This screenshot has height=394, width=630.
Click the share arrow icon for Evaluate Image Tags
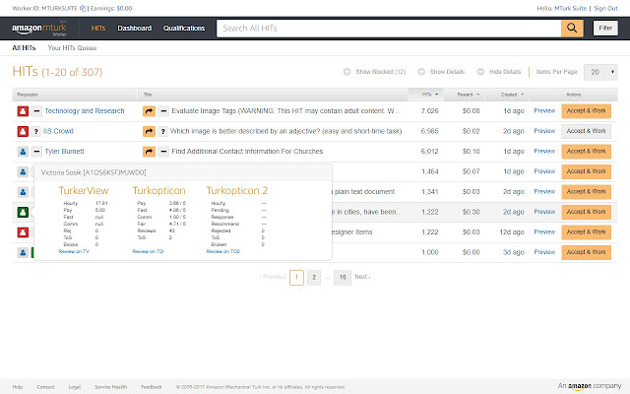pos(149,112)
